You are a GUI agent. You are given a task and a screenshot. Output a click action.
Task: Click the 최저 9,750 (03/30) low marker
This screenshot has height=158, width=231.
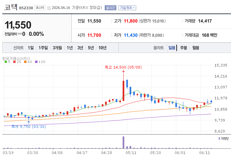[29, 127]
